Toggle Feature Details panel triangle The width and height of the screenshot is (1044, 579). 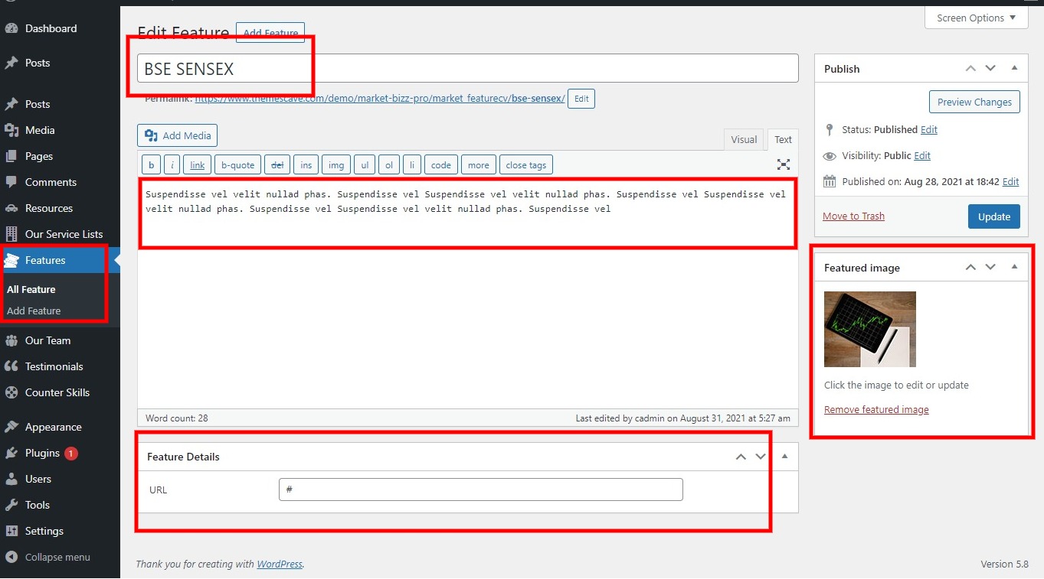click(x=784, y=457)
